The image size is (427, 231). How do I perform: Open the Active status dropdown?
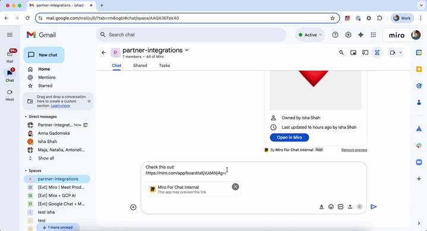[x=310, y=35]
